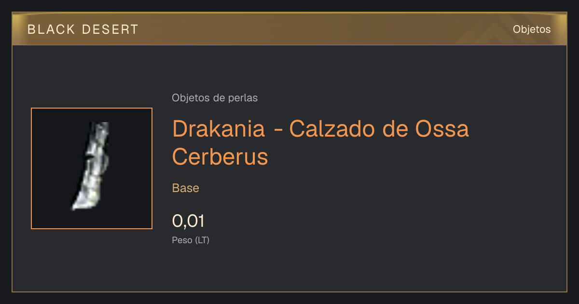Click the Base grade label

[186, 188]
